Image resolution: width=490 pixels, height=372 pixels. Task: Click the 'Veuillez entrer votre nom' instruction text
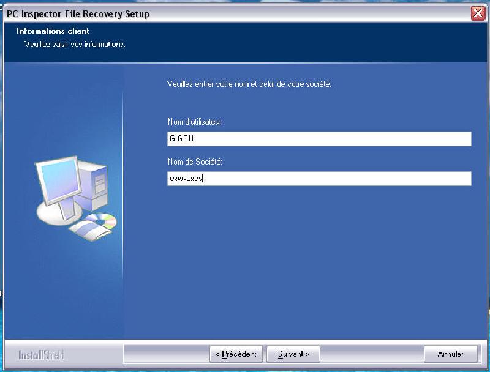(249, 84)
